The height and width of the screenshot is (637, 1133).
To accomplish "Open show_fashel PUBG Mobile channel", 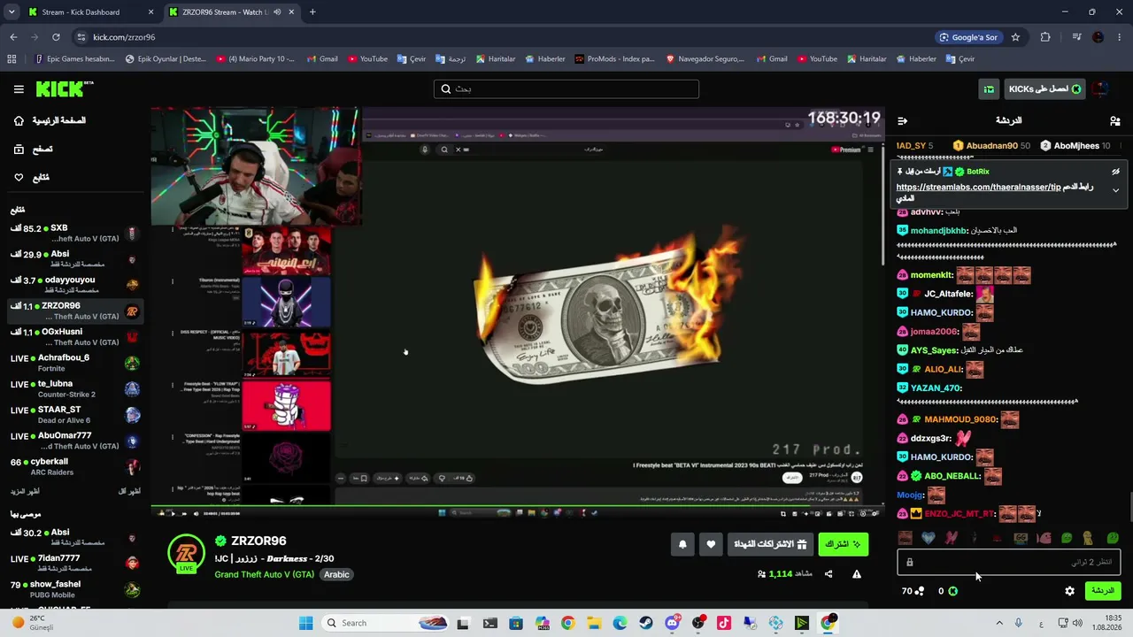I will pos(75,589).
